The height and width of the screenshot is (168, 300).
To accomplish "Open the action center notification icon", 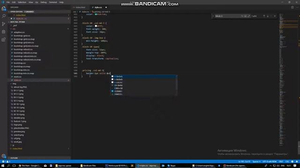I will [x=295, y=166].
